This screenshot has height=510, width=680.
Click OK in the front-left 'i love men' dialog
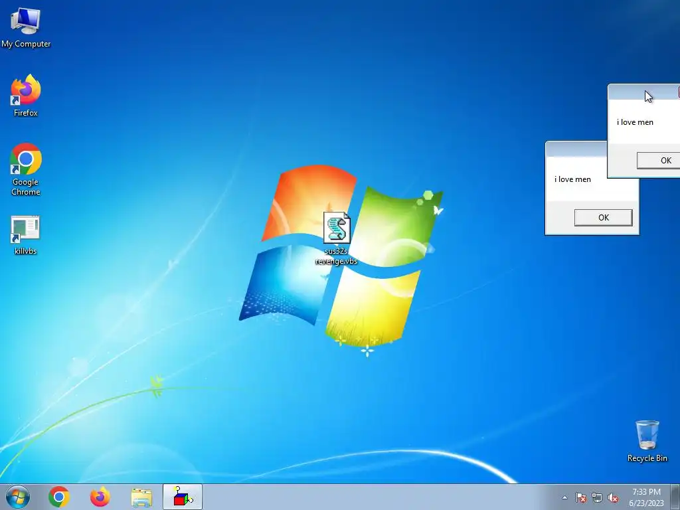[603, 218]
